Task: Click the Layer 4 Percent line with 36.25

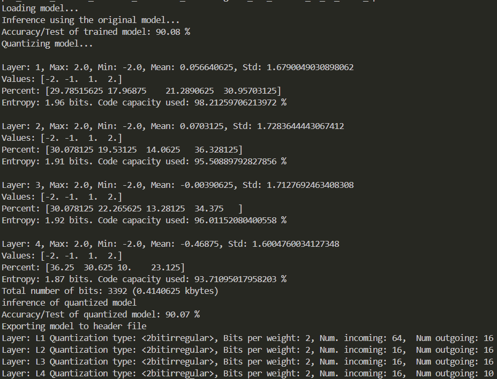Action: pos(93,268)
